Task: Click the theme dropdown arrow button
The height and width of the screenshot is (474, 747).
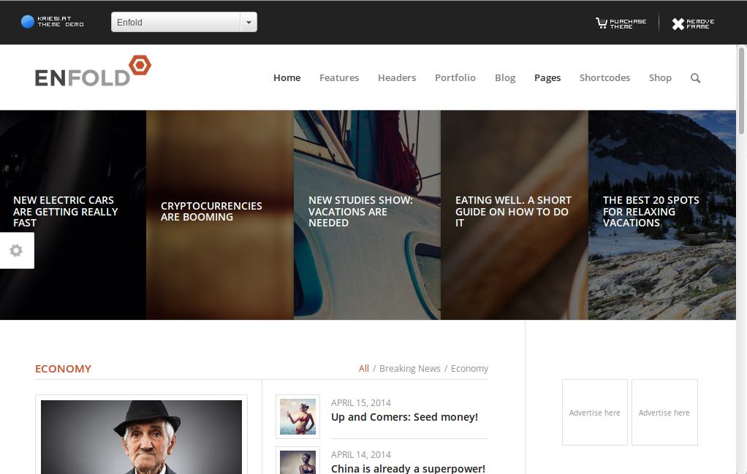Action: 249,23
